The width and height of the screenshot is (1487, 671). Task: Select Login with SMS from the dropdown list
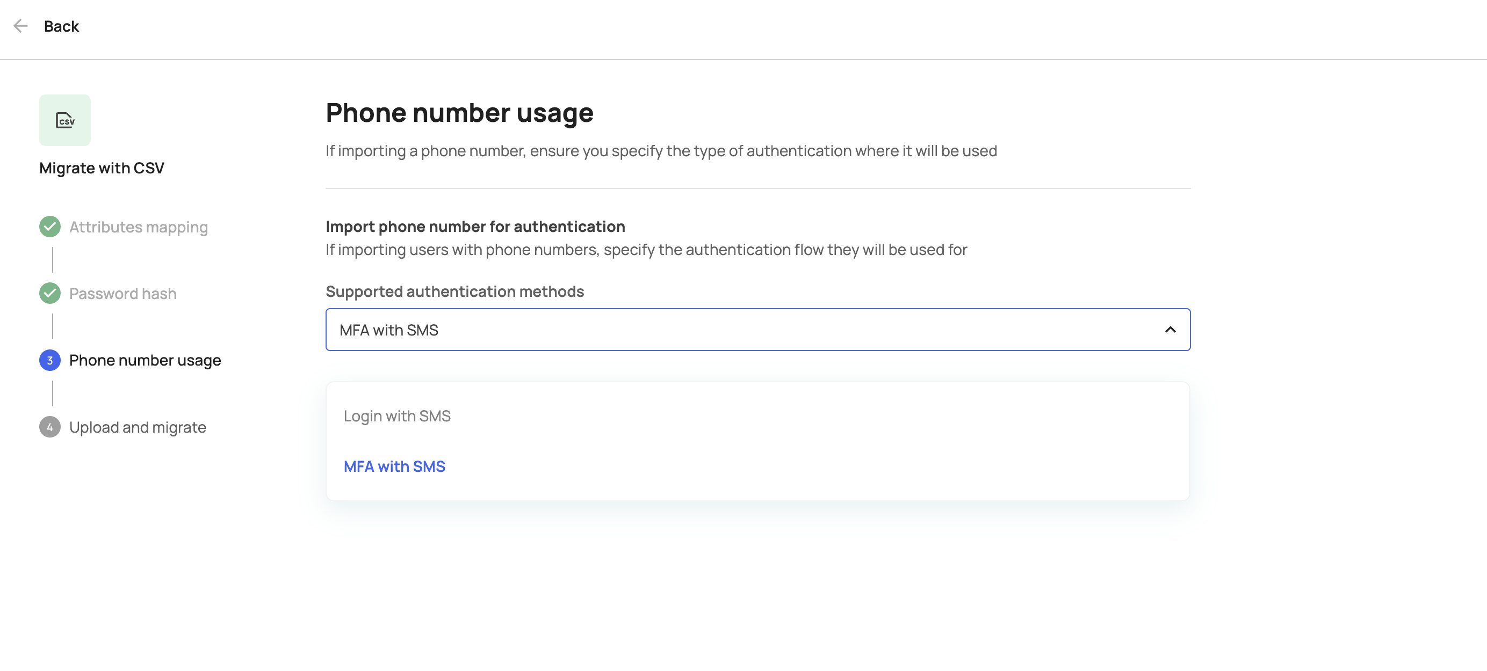click(397, 415)
